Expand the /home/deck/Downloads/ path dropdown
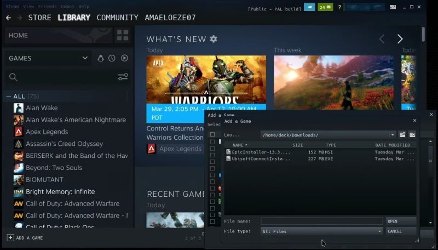 pyautogui.click(x=393, y=135)
